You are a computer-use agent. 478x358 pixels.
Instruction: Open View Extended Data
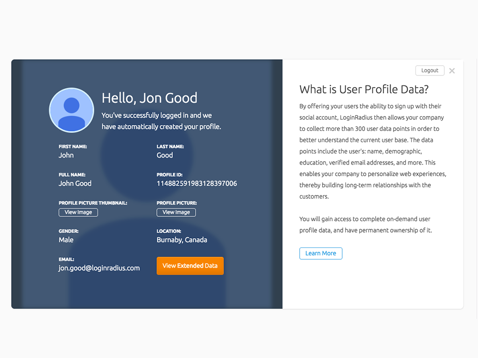click(190, 266)
